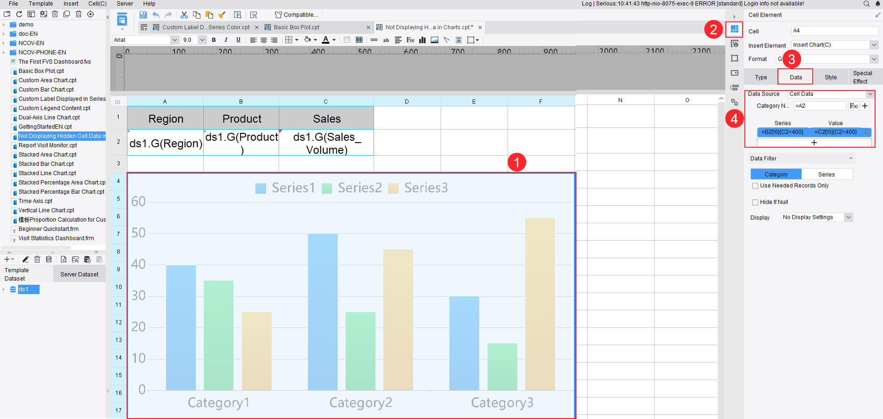This screenshot has height=419, width=883.
Task: Select the Series filter toggle
Action: 827,174
